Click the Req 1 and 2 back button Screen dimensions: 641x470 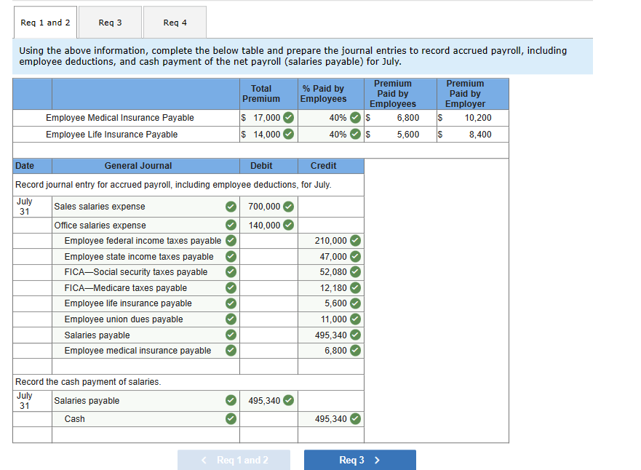(234, 460)
